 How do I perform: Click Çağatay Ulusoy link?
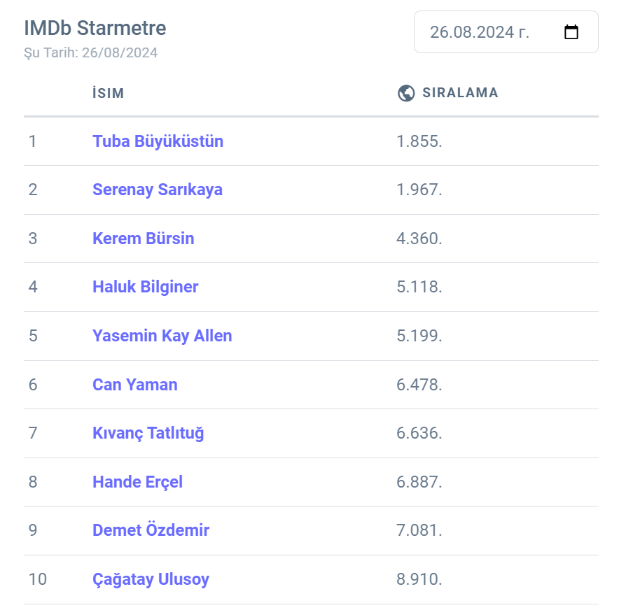151,579
